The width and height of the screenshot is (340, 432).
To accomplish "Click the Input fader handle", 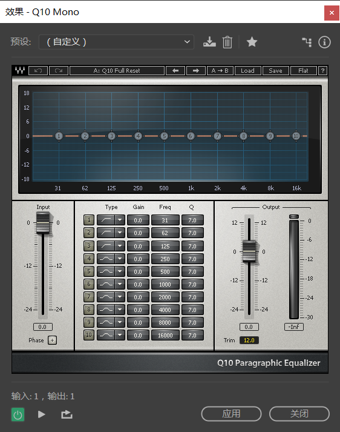I will click(43, 222).
